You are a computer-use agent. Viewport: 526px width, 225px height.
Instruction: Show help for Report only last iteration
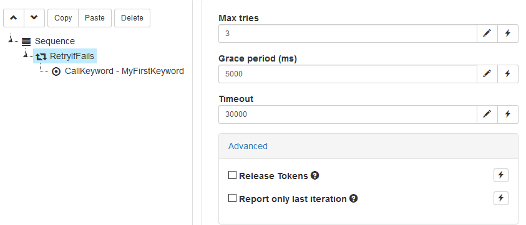coord(353,199)
